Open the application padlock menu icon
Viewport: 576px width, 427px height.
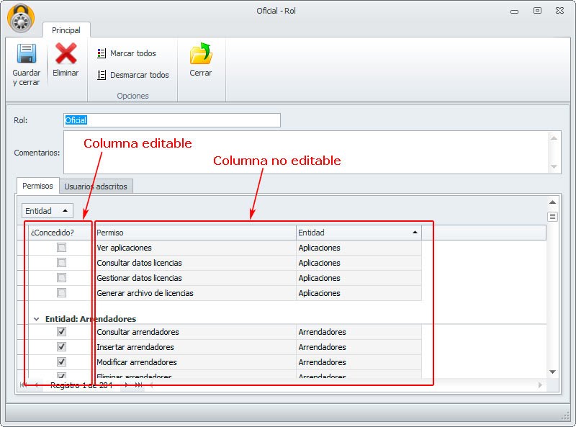tap(21, 19)
